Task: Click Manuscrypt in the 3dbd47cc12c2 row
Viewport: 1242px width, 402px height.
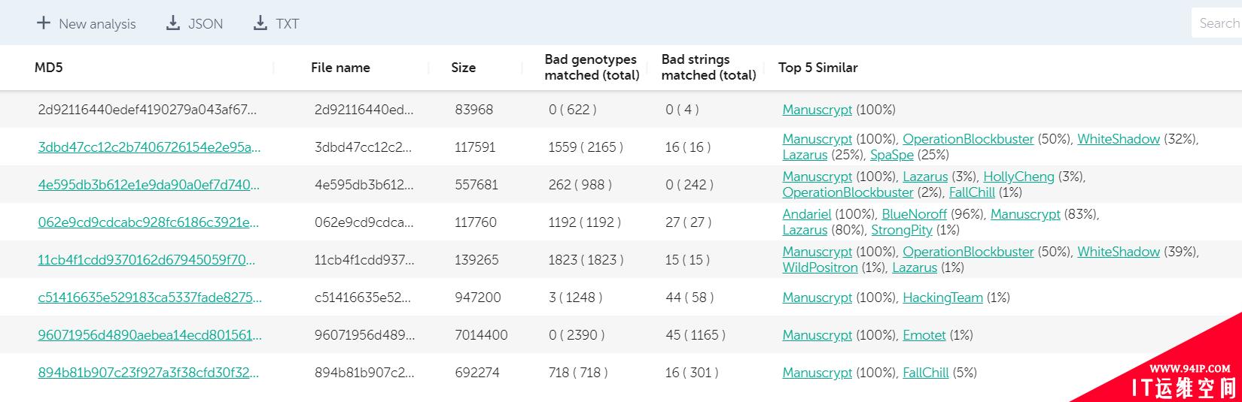Action: tap(817, 139)
